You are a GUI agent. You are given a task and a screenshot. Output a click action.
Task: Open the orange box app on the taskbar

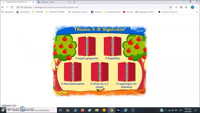point(104,110)
